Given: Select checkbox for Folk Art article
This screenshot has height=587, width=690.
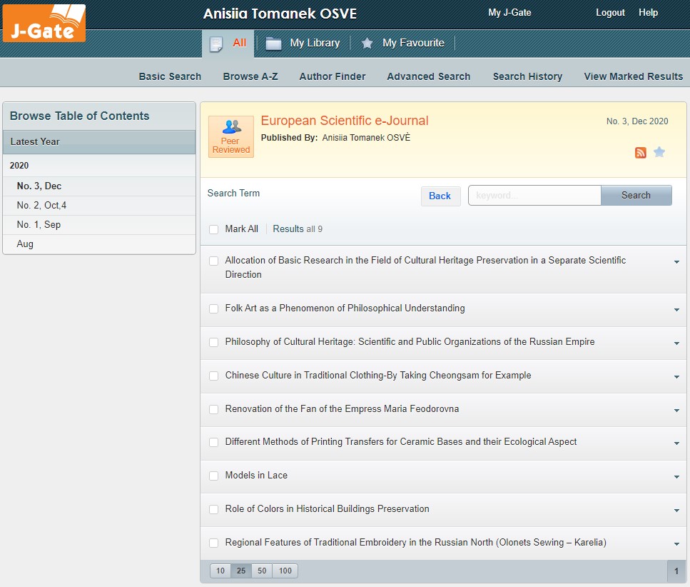Looking at the screenshot, I should click(213, 308).
